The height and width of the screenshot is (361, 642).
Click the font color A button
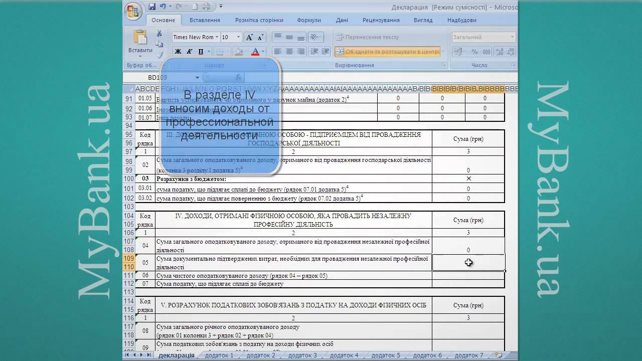coord(255,51)
